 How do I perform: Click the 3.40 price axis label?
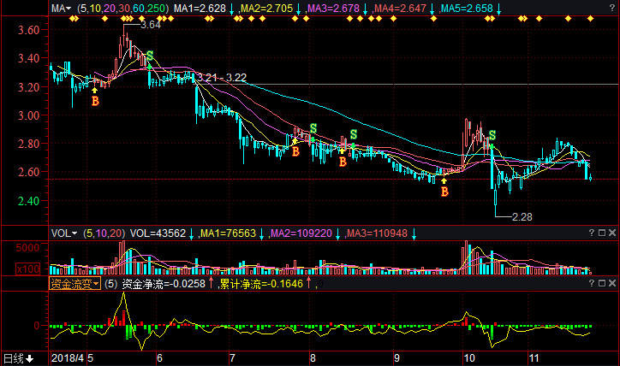(x=29, y=58)
